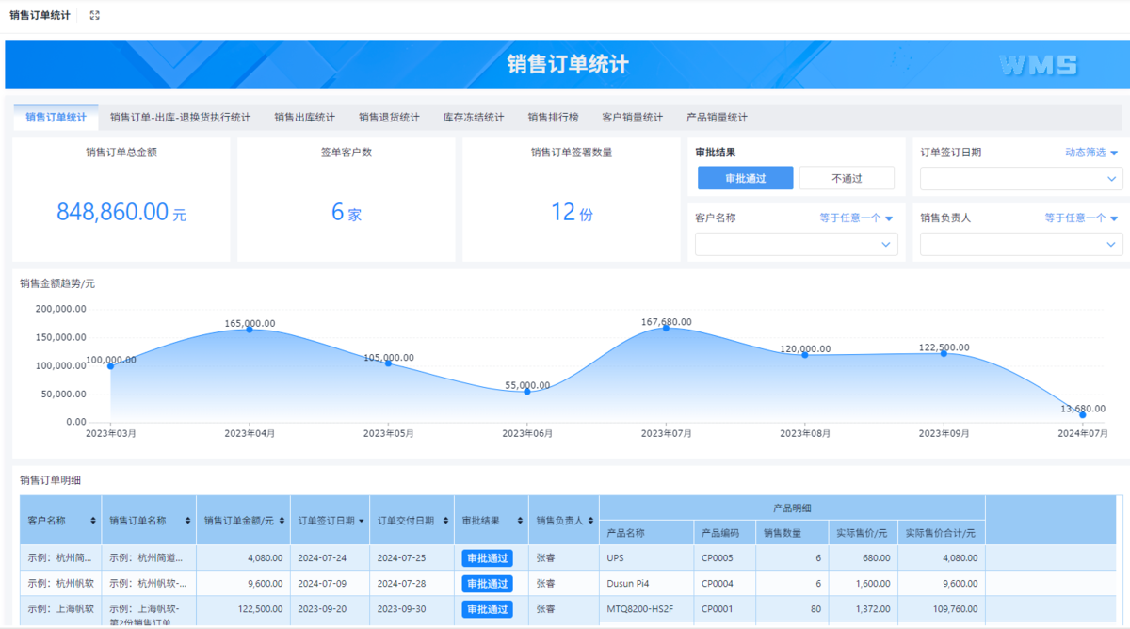The width and height of the screenshot is (1130, 629).
Task: Click the 2023年07月 data point on chart
Action: click(x=666, y=328)
